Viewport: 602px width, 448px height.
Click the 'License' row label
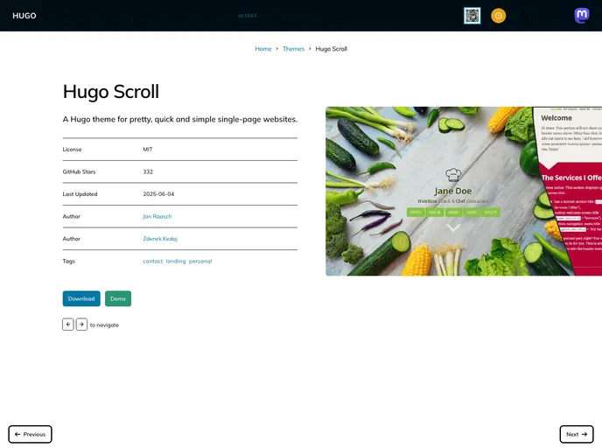(x=72, y=150)
